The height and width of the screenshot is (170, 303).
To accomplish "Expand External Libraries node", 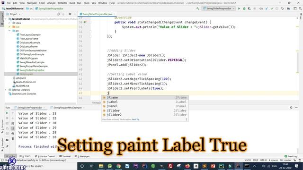I will click(6, 90).
